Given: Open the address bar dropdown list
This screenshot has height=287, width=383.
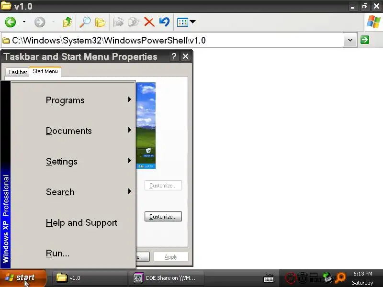Looking at the screenshot, I should click(350, 40).
